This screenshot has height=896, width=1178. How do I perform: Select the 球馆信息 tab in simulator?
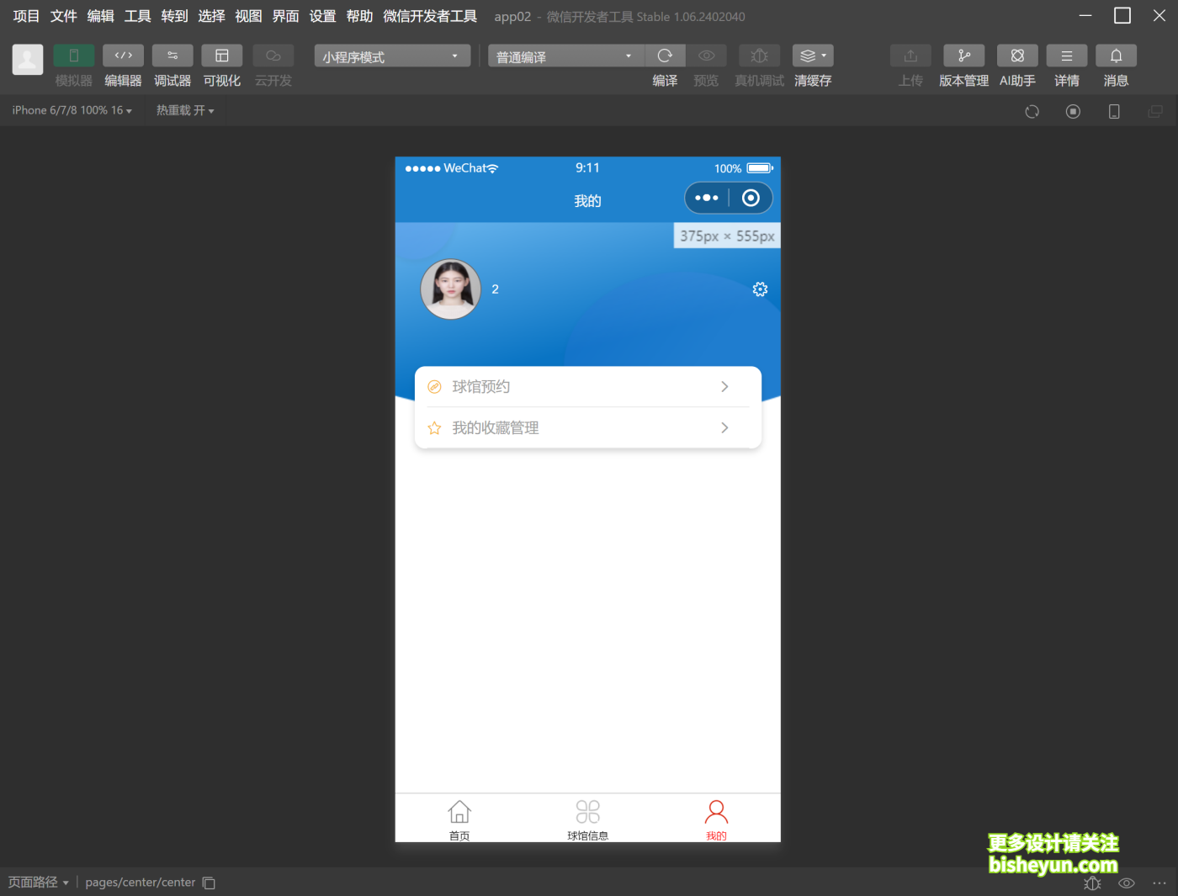coord(588,819)
